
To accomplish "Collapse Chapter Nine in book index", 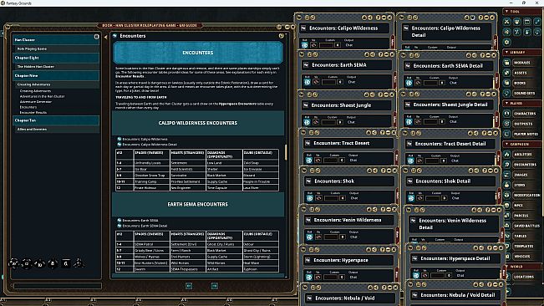I will [56, 75].
